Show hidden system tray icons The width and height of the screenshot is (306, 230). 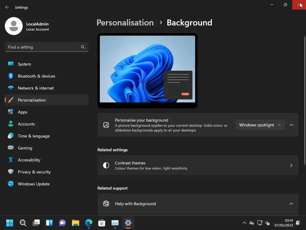244,223
